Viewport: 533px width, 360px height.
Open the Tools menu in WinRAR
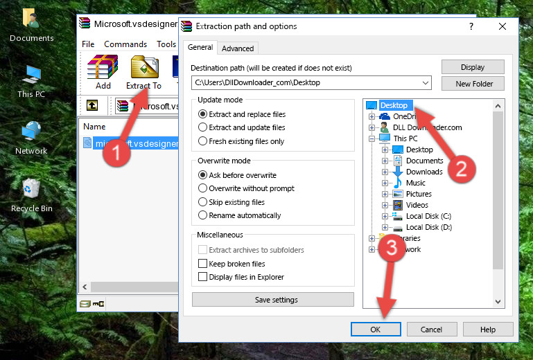(166, 44)
